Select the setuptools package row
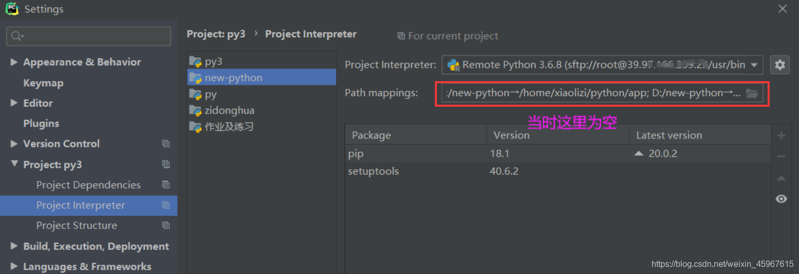Viewport: 799px width, 274px height. [558, 171]
